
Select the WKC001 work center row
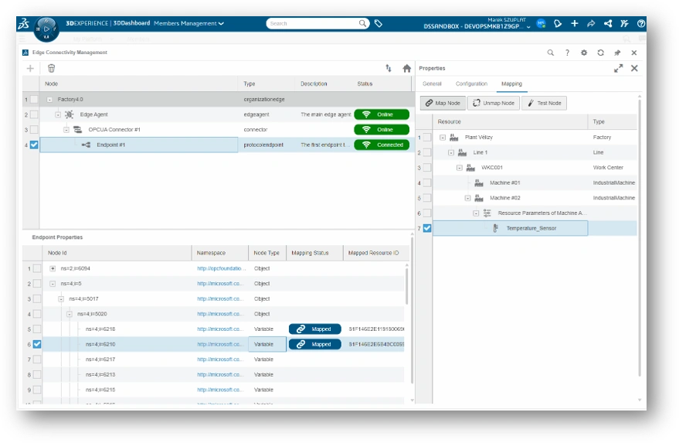(x=535, y=167)
